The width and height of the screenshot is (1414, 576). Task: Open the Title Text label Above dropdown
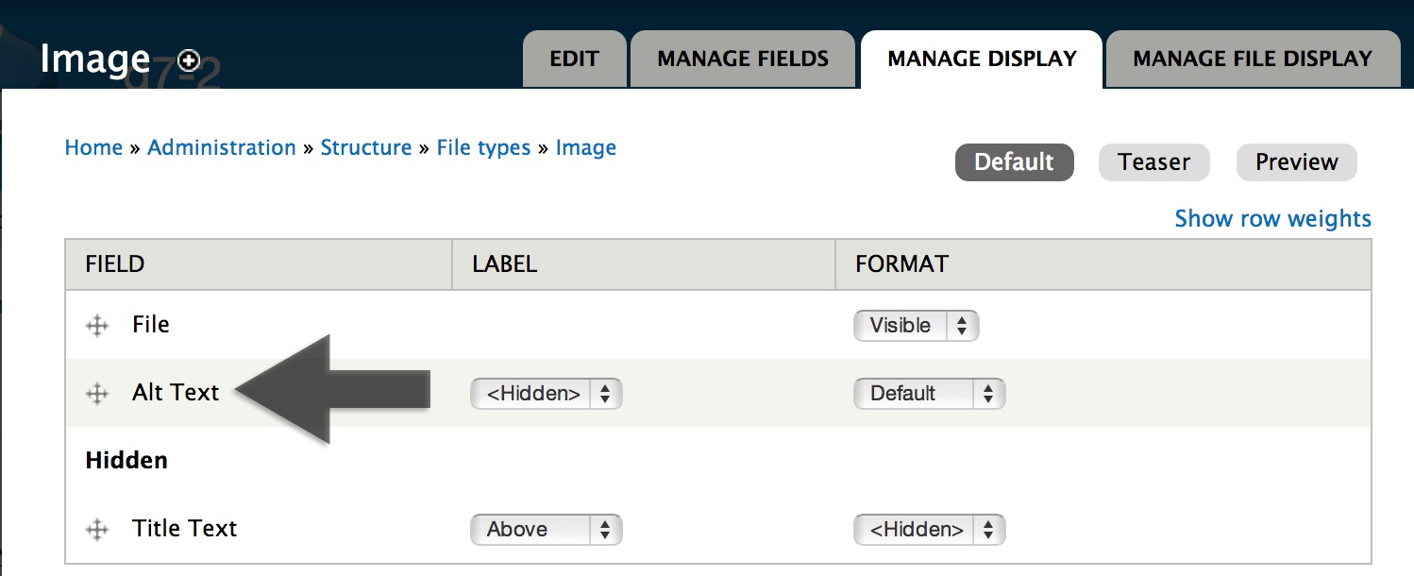pos(546,530)
